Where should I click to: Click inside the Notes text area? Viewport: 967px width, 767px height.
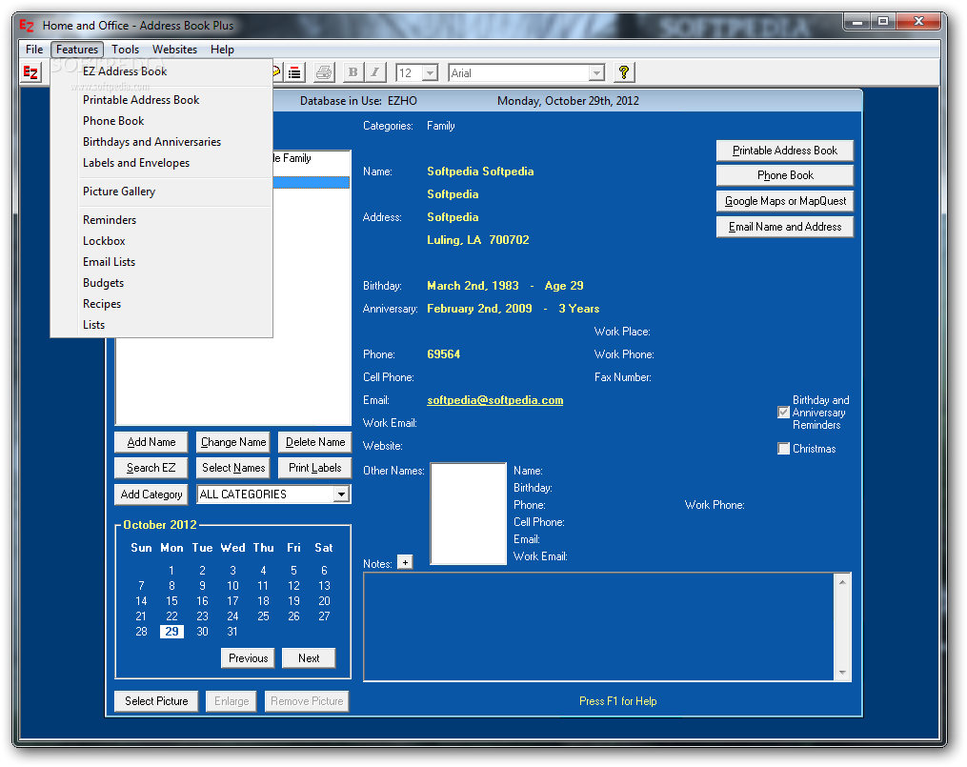(598, 627)
